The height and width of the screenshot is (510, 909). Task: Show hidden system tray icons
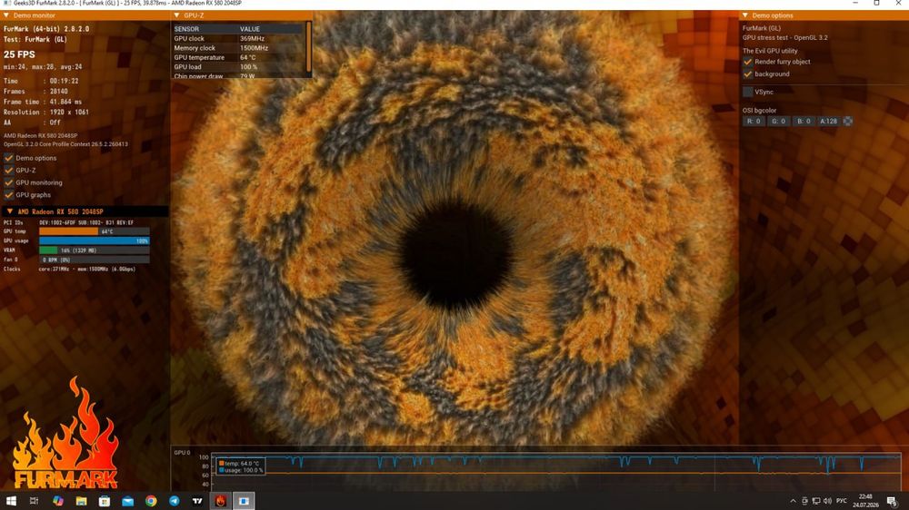click(793, 501)
